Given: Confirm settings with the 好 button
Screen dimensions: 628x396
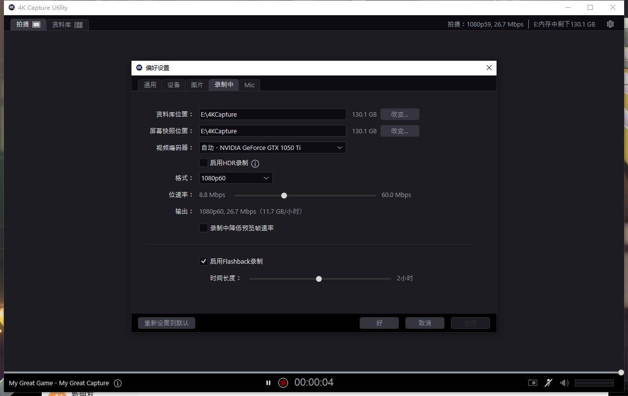Looking at the screenshot, I should coord(379,322).
